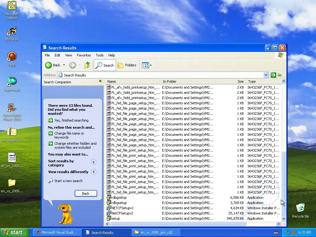Image resolution: width=316 pixels, height=237 pixels.
Task: Click icon of NetCFSetupv2 installer
Action: coord(109,213)
